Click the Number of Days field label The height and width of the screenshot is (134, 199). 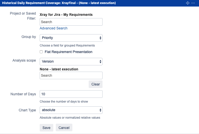(23, 94)
